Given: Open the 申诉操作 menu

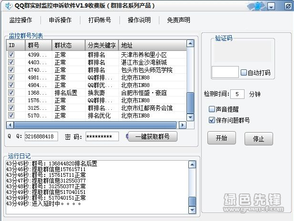Looking at the screenshot, I should [60, 20].
